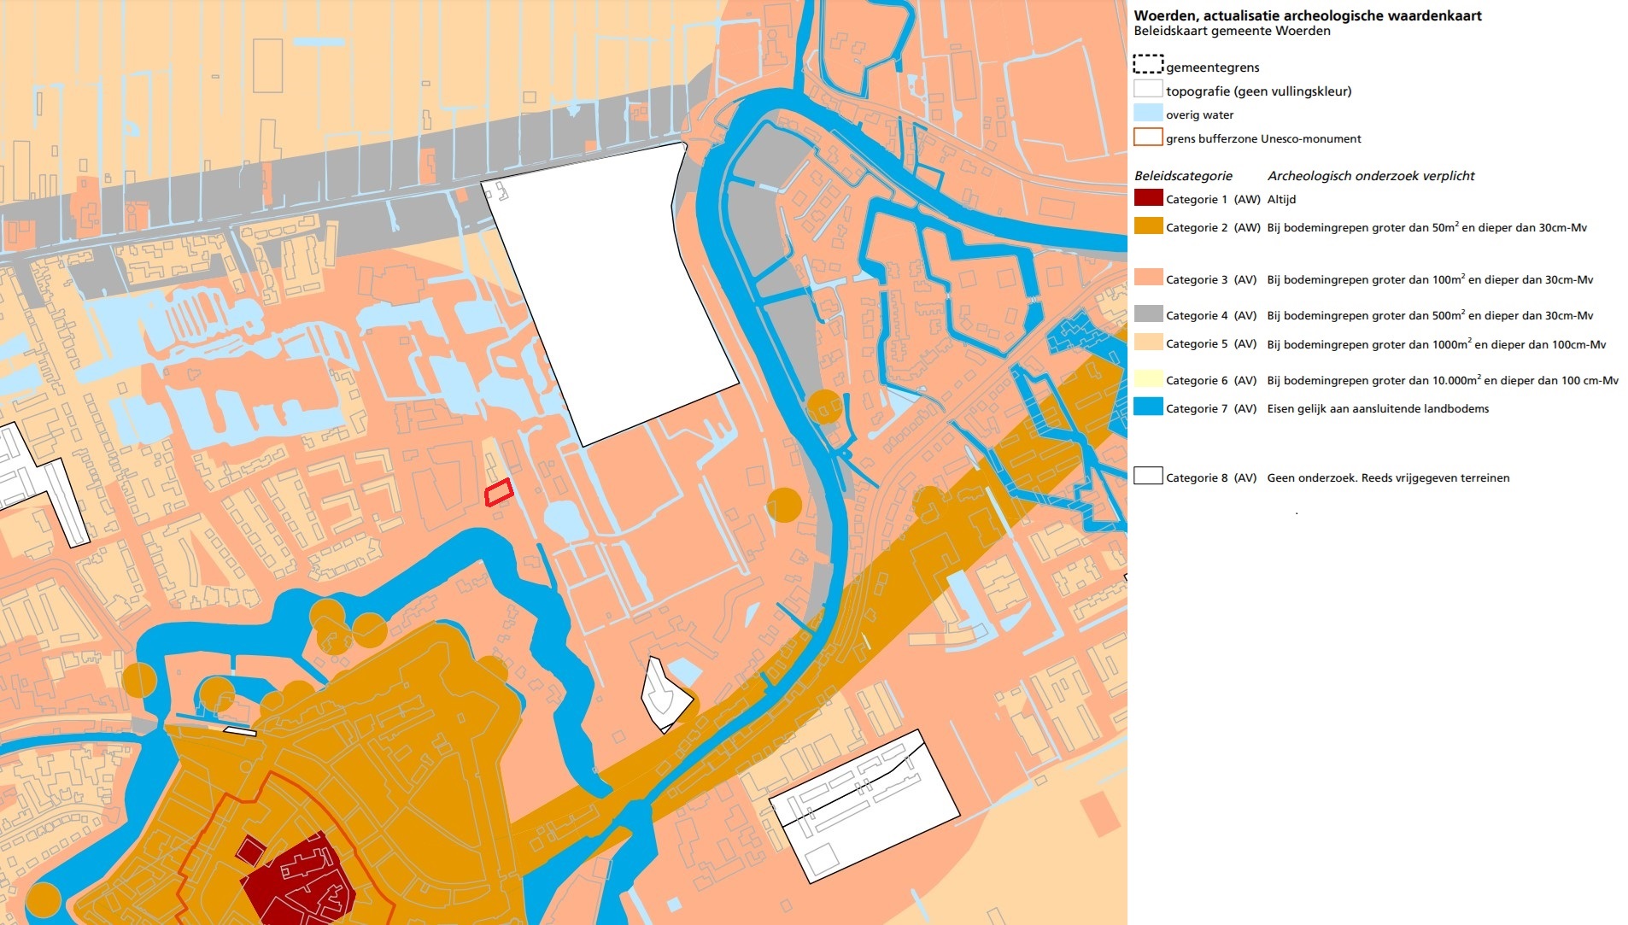The width and height of the screenshot is (1628, 925).
Task: Click the 10.000m² requirement text for Categorie 6
Action: [x=1443, y=380]
